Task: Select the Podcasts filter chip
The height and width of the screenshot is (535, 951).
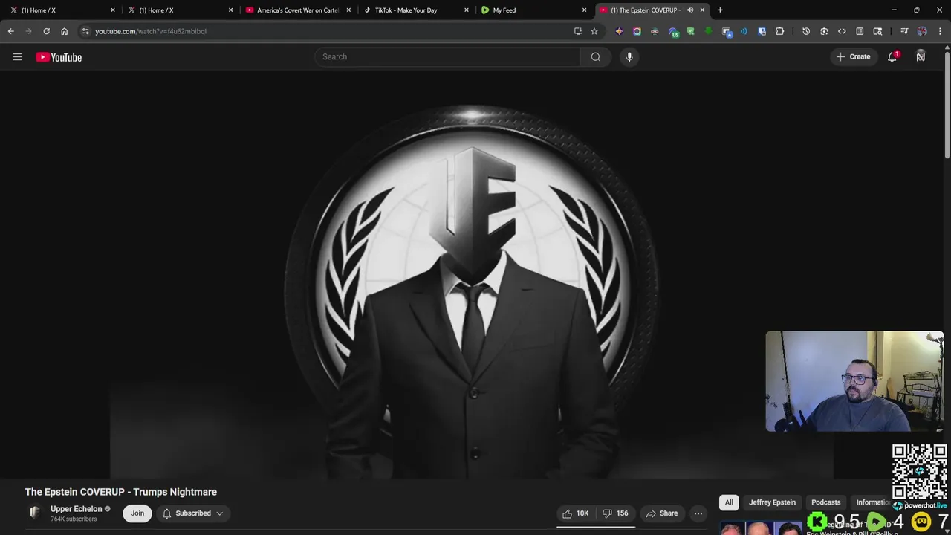Action: click(825, 502)
